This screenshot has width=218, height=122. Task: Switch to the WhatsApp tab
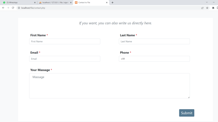pos(16,2)
